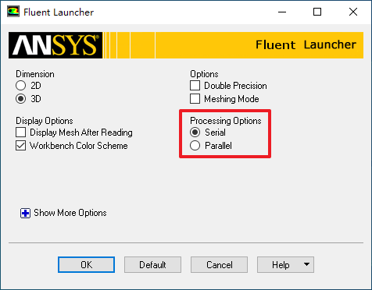Viewport: 372px width, 290px height.
Task: Click the Show More Options text
Action: click(70, 213)
